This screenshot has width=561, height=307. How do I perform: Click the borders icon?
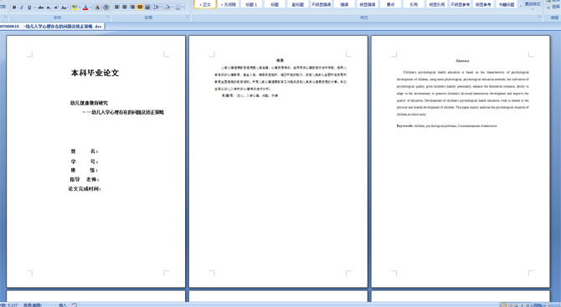[x=178, y=8]
